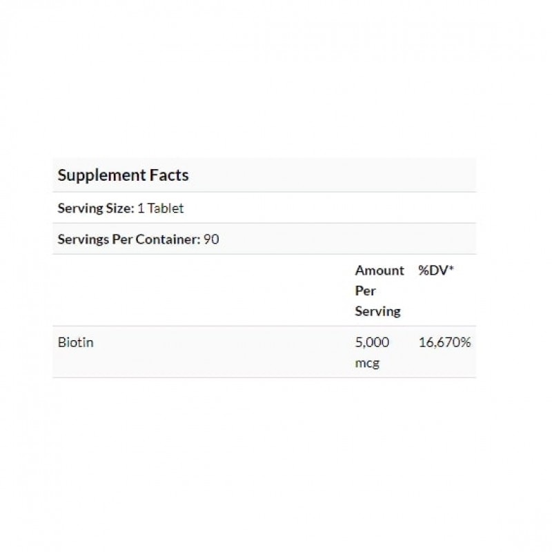The image size is (552, 552).
Task: Click the word "Container:"
Action: click(x=171, y=239)
